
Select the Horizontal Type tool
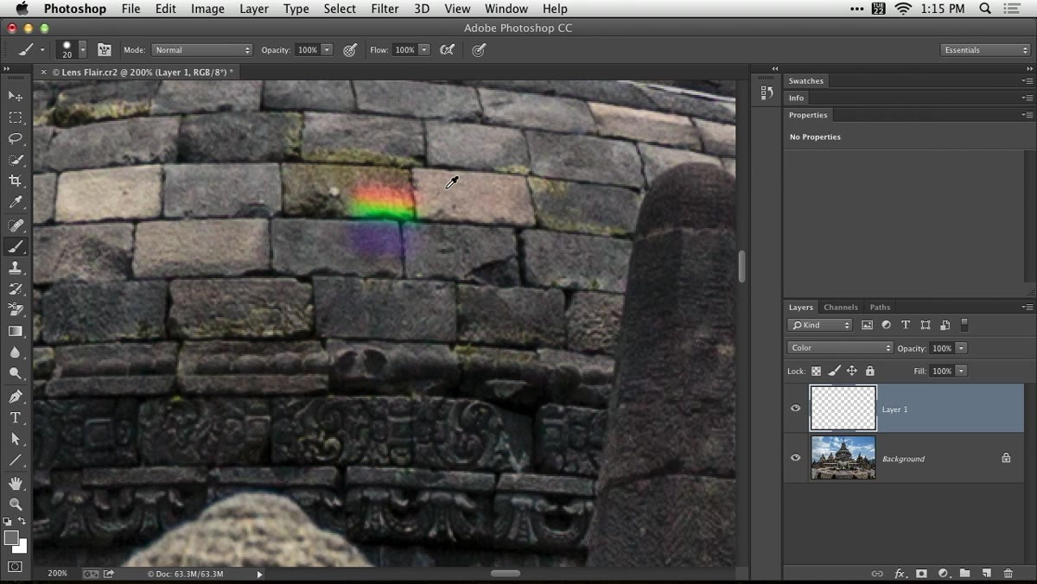(16, 418)
